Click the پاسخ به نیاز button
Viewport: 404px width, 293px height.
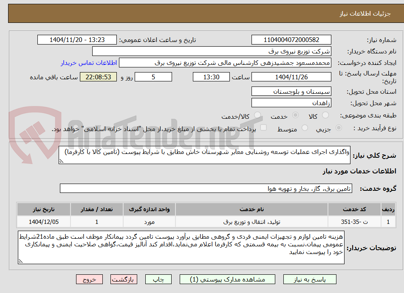click(x=310, y=279)
